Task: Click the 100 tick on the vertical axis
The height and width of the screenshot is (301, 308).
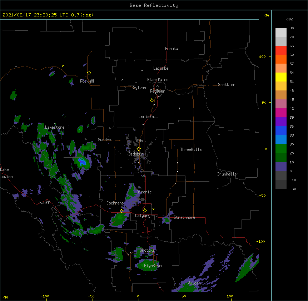Action: click(262, 56)
